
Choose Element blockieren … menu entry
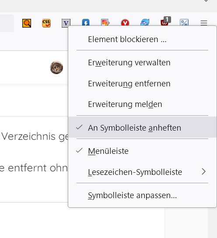pyautogui.click(x=142, y=39)
